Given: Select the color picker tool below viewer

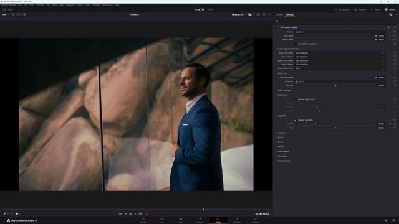Looking at the screenshot, I should [x=4, y=214].
